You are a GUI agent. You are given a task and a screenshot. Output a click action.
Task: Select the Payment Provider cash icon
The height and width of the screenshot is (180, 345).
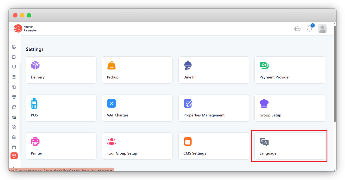coord(264,65)
